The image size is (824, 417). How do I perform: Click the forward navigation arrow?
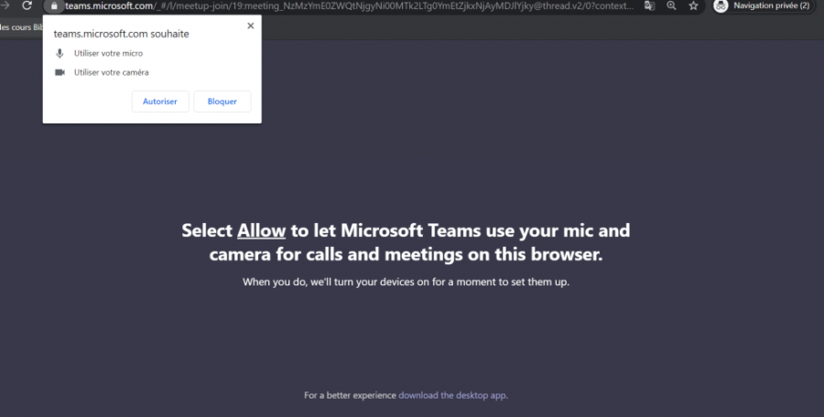point(5,5)
